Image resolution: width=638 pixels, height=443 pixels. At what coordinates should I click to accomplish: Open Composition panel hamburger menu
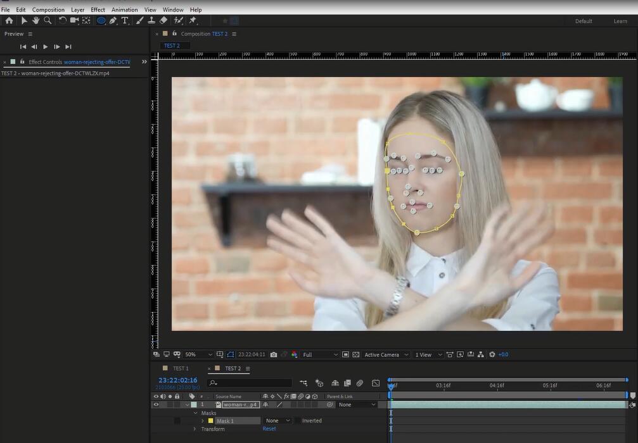point(234,34)
